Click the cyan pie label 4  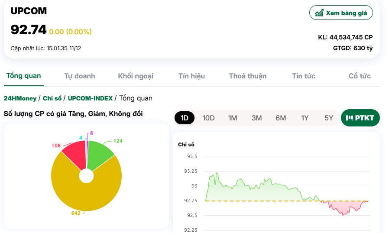pyautogui.click(x=81, y=138)
